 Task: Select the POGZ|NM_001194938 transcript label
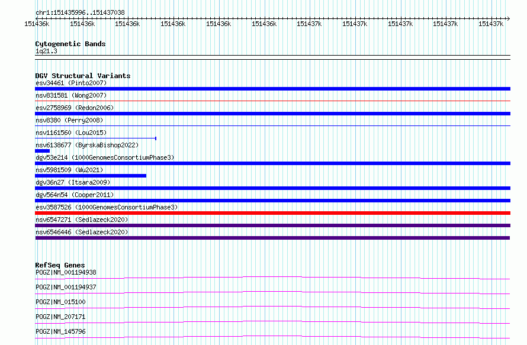coord(66,272)
